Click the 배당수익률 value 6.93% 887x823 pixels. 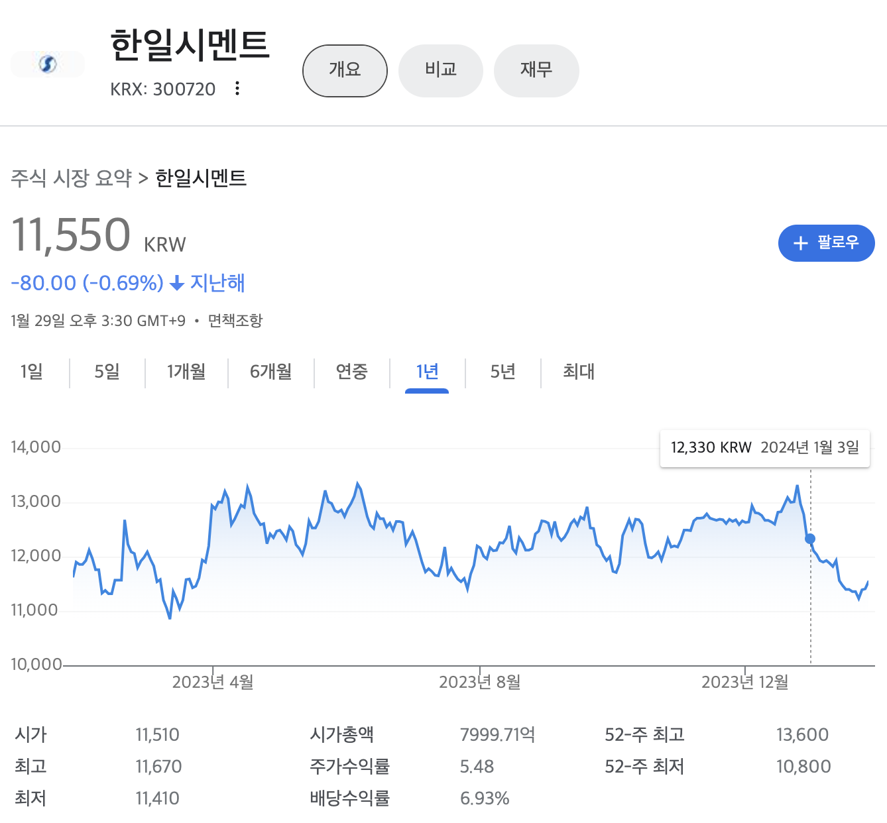pyautogui.click(x=485, y=798)
